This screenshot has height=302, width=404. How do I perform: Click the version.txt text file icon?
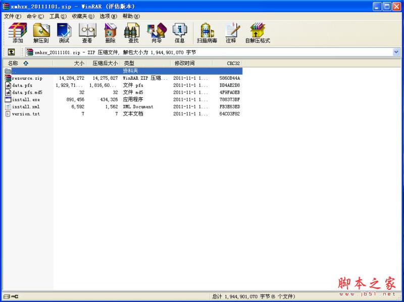pyautogui.click(x=8, y=114)
